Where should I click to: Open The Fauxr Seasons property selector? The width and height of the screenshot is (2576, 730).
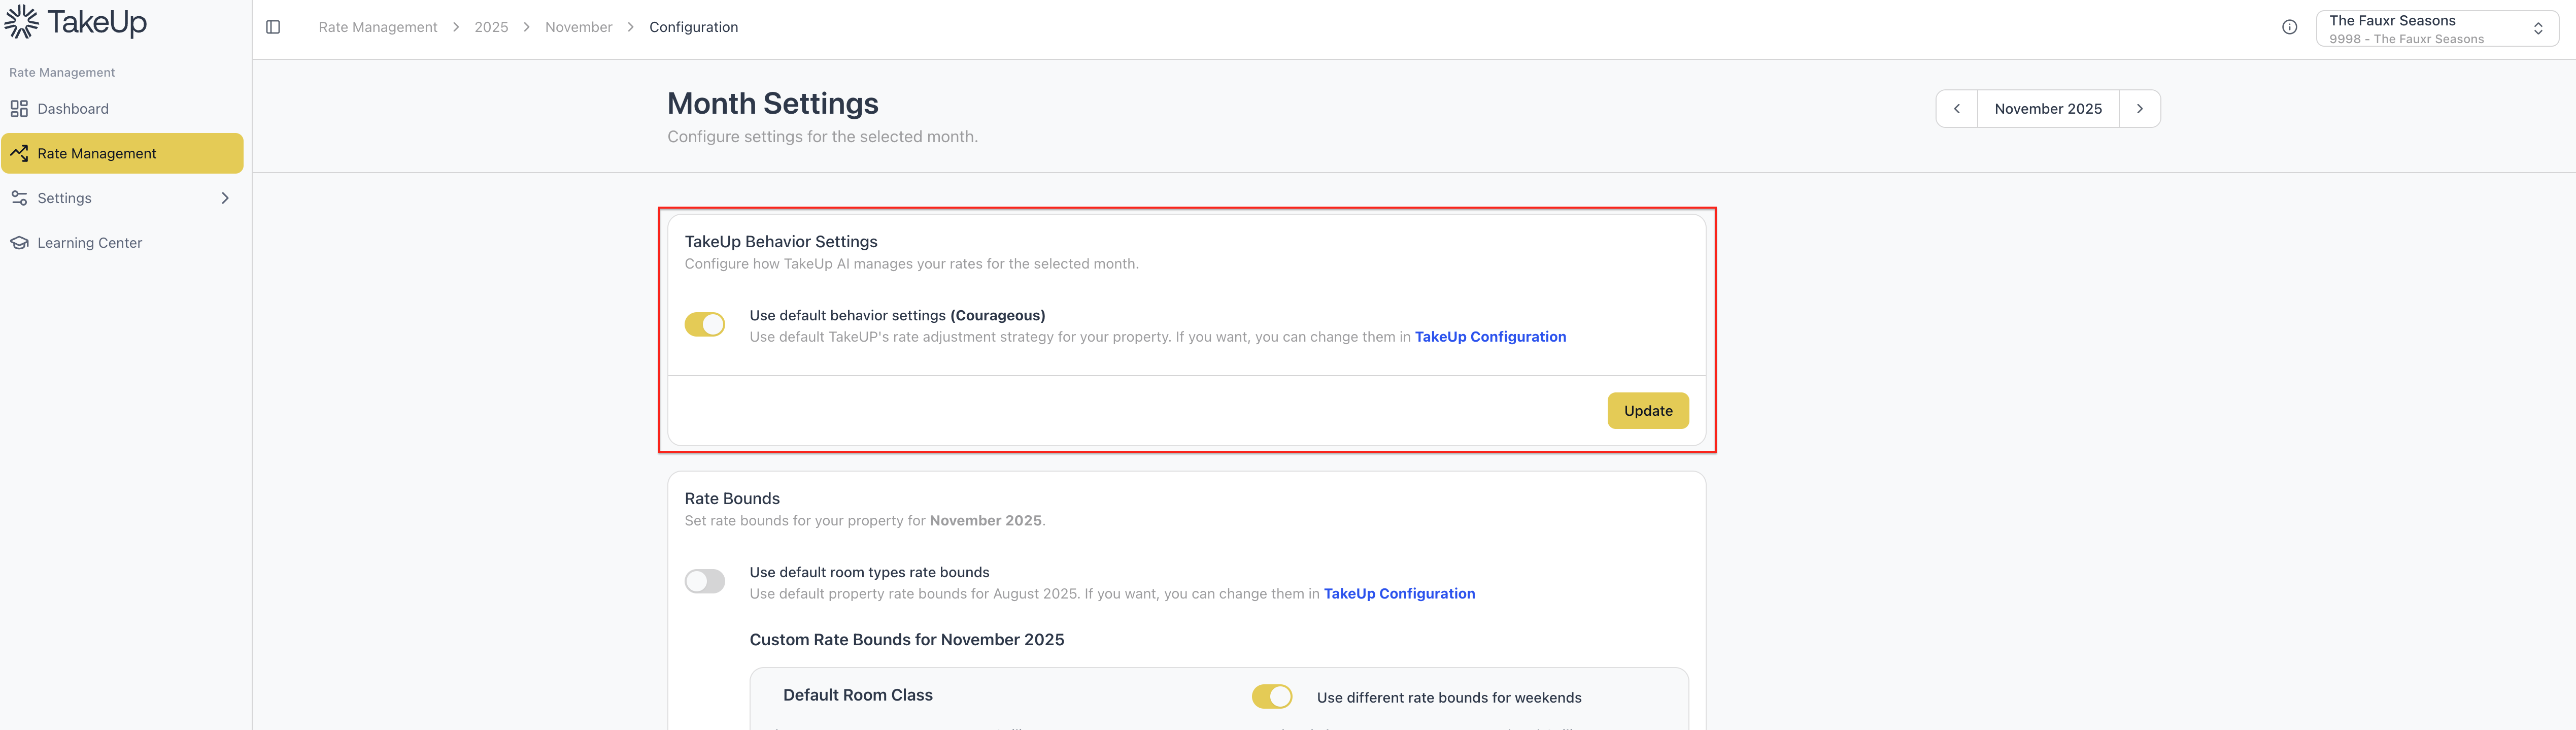[x=2436, y=29]
